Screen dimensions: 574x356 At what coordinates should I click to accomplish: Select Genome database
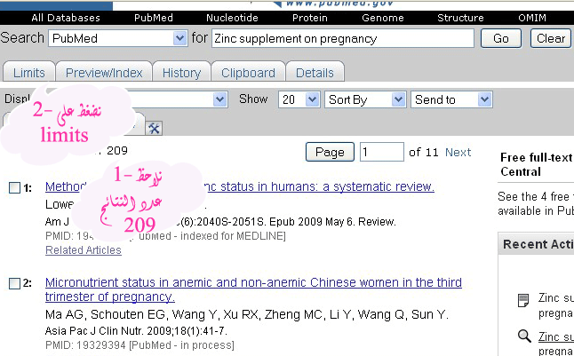(x=383, y=18)
